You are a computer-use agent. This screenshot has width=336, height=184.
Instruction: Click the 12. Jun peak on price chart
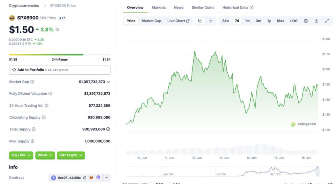click(x=195, y=51)
